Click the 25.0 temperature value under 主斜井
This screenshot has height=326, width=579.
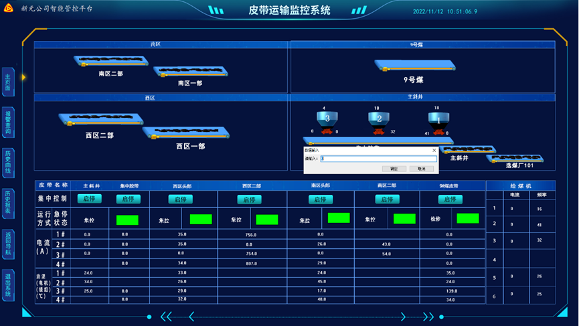[x=88, y=291]
